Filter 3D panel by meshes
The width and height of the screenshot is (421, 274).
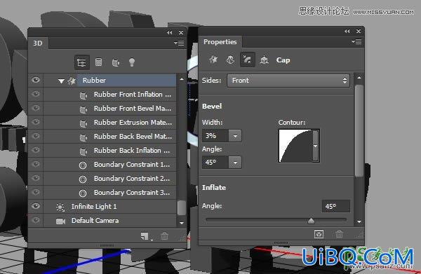[98, 62]
